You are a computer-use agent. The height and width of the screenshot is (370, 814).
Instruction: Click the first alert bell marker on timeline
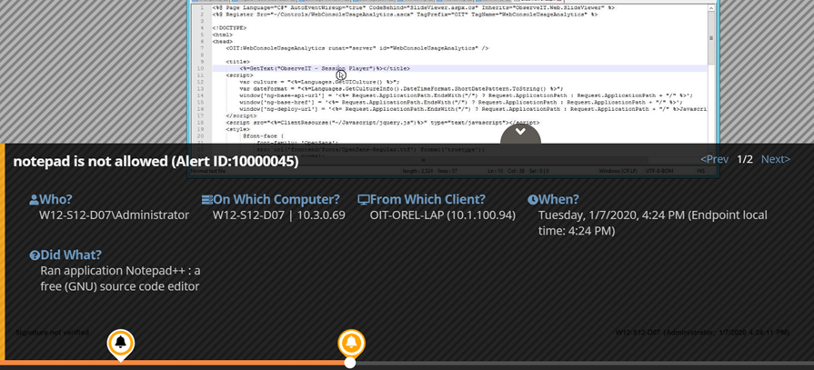tap(120, 343)
